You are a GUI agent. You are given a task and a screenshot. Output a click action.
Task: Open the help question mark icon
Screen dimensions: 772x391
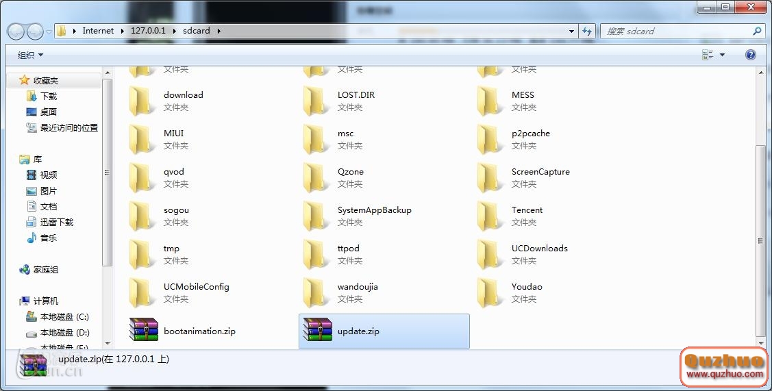[x=750, y=55]
